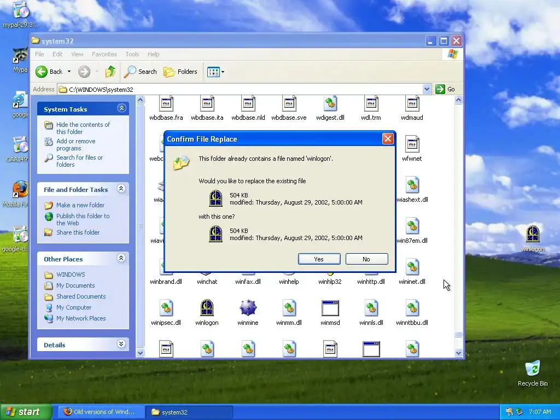The width and height of the screenshot is (560, 420).
Task: Click Hide the contents of this folder
Action: click(x=83, y=128)
